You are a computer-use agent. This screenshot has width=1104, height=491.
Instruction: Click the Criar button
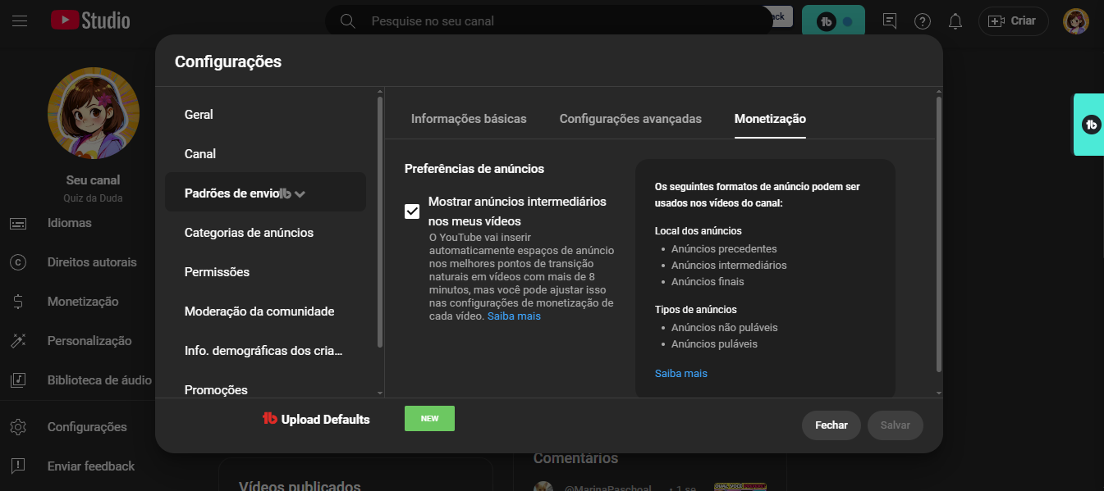tap(1013, 21)
